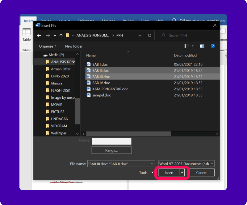Open the file type filter dropdown
The image size is (247, 205).
click(x=186, y=164)
